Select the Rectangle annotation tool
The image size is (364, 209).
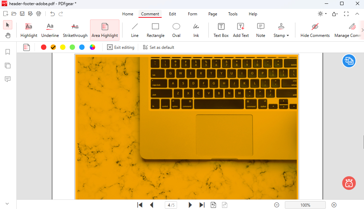[x=156, y=30]
